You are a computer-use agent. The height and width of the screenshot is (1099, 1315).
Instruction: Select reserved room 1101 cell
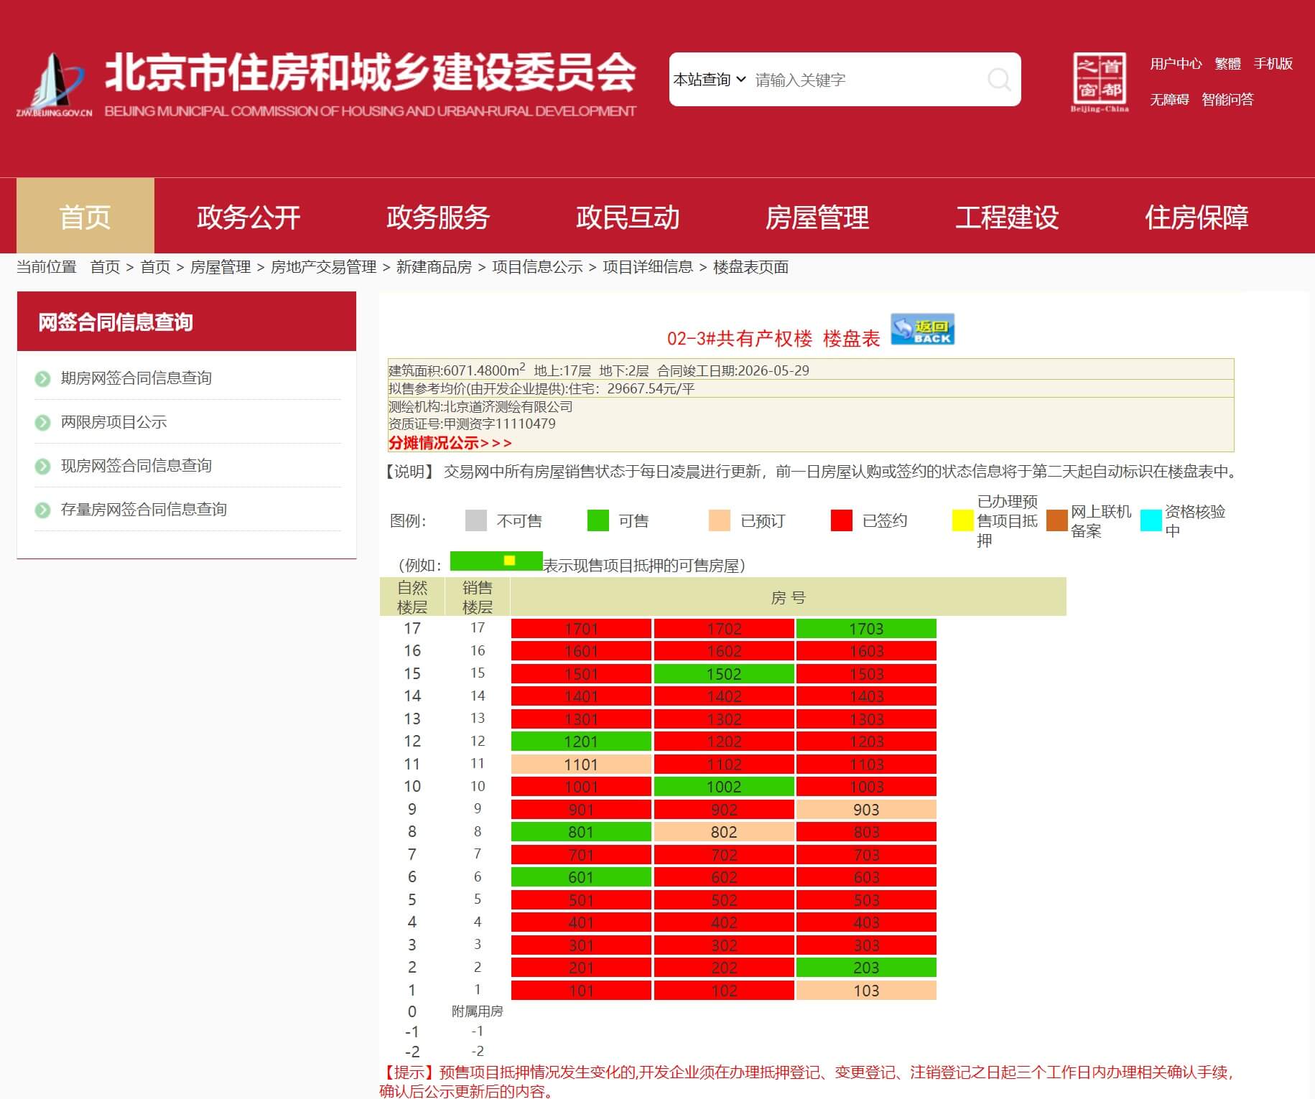[x=580, y=764]
